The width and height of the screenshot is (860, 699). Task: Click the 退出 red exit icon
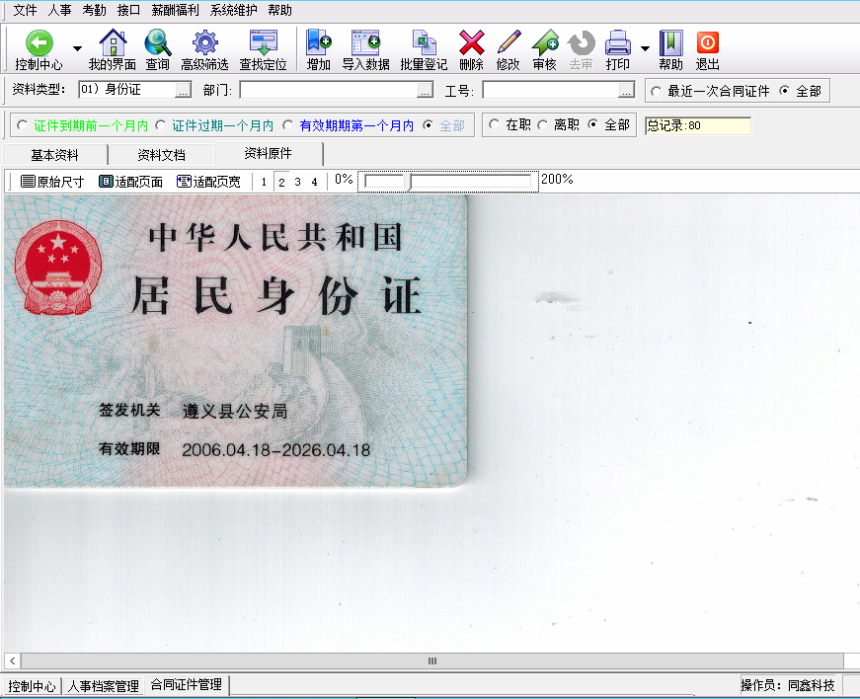coord(707,42)
